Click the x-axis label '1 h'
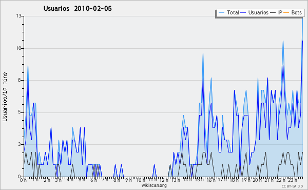 tap(35, 180)
